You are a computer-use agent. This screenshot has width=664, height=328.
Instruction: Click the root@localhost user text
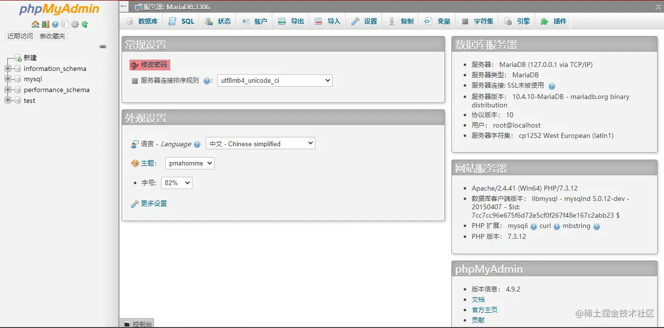pos(517,125)
